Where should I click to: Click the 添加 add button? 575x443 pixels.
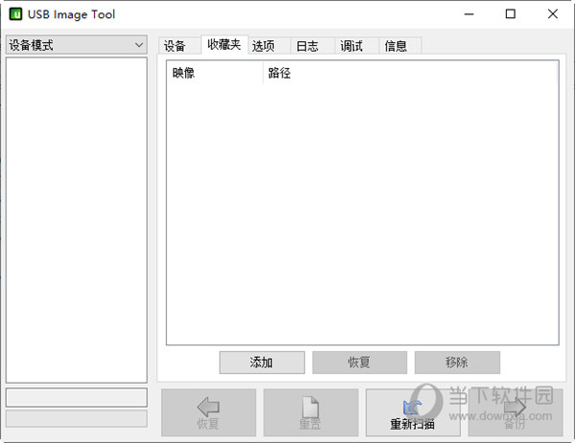(x=262, y=363)
